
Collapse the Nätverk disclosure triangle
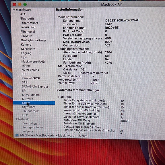[17, 119]
